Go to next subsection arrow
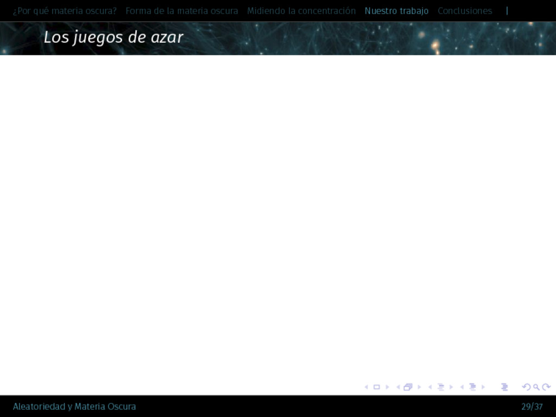The width and height of the screenshot is (556, 417). tap(451, 387)
